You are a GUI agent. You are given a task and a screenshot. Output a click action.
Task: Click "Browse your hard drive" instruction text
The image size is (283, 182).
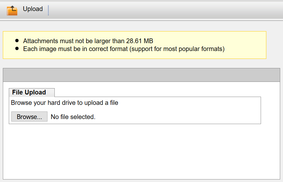pos(64,103)
